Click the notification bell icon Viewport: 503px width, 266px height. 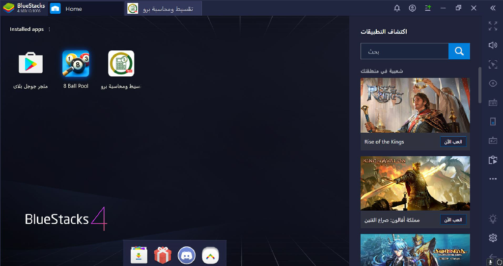(397, 8)
